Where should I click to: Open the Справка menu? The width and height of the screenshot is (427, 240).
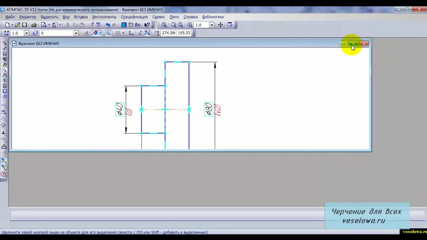tap(190, 17)
